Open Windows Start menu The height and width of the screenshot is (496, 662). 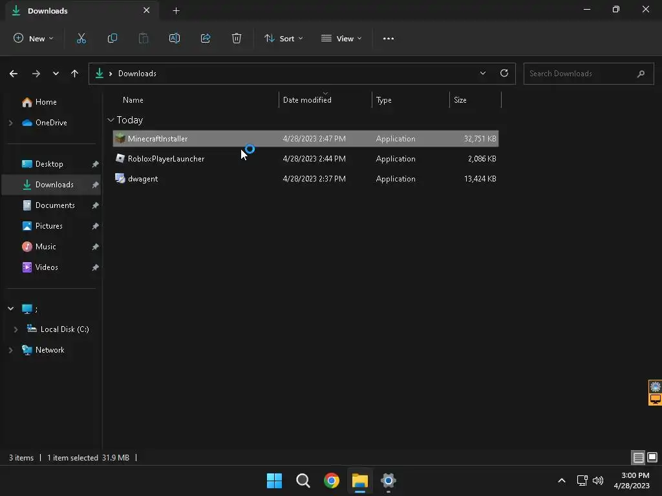tap(274, 480)
